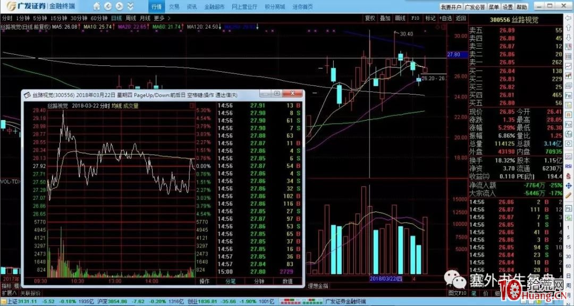Open the 迷你首页 tab
Screen dimensions: 574x306
click(x=302, y=6)
